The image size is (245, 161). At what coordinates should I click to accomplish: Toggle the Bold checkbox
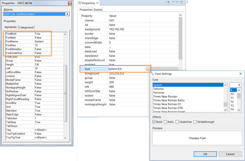coord(154,122)
